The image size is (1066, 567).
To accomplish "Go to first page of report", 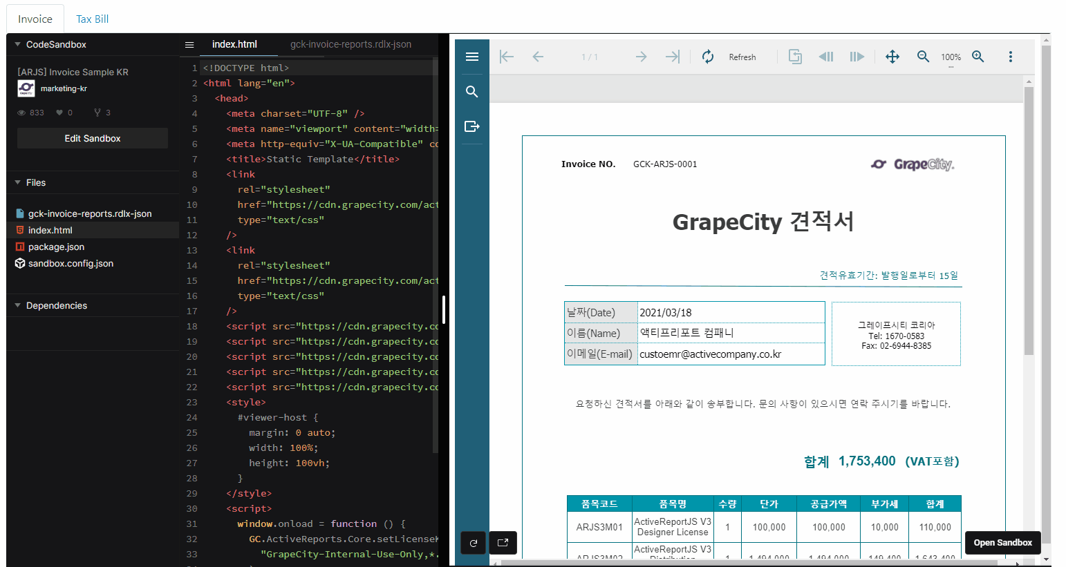I will tap(507, 57).
